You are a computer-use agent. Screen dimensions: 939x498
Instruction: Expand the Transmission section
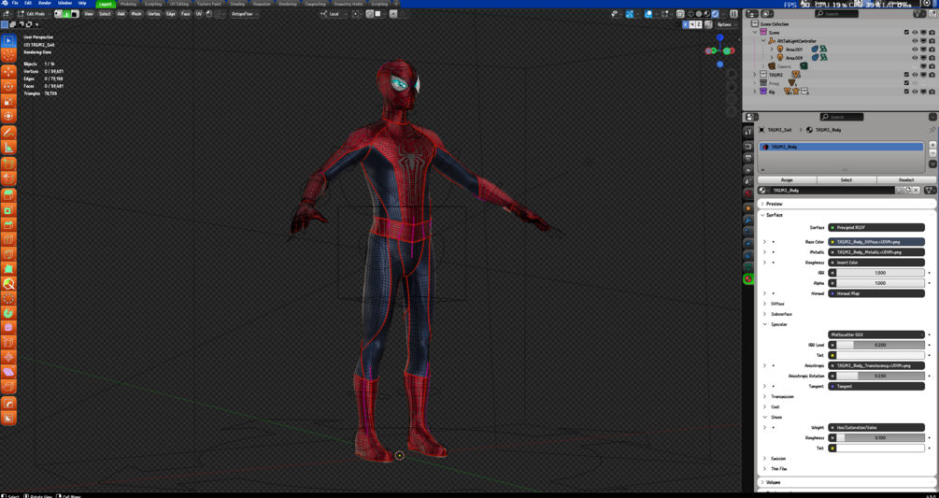coord(782,396)
